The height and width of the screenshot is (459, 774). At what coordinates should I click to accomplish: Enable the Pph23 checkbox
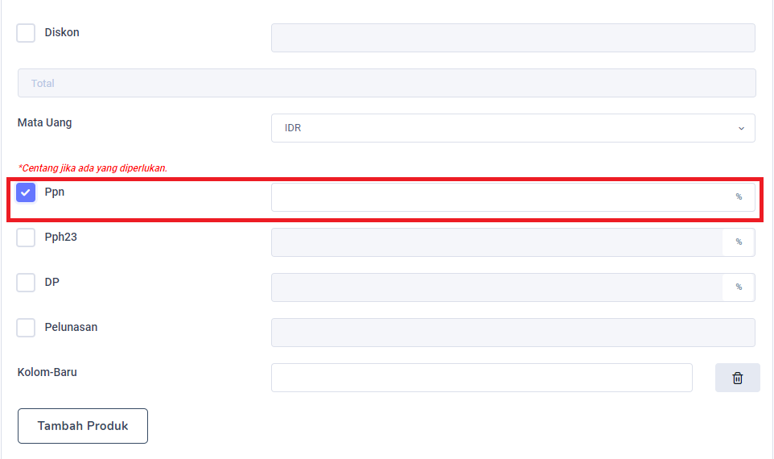[x=26, y=238]
